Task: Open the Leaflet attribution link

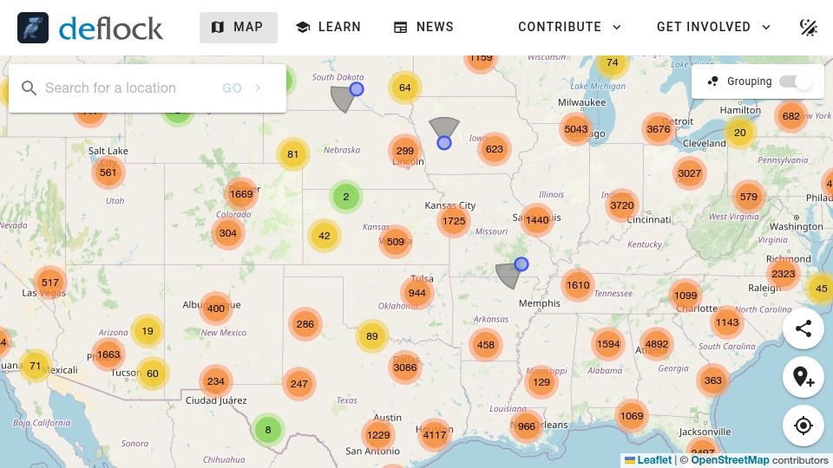Action: coord(648,460)
